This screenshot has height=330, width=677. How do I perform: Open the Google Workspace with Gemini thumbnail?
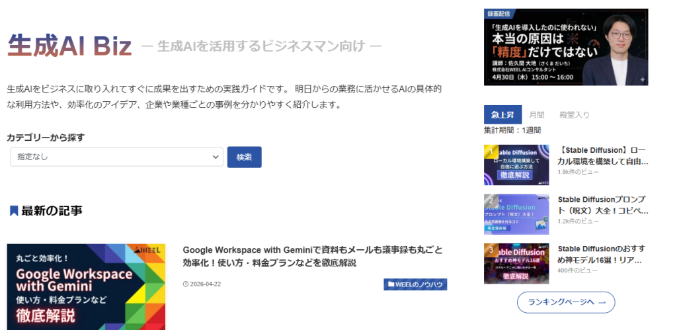click(x=86, y=287)
